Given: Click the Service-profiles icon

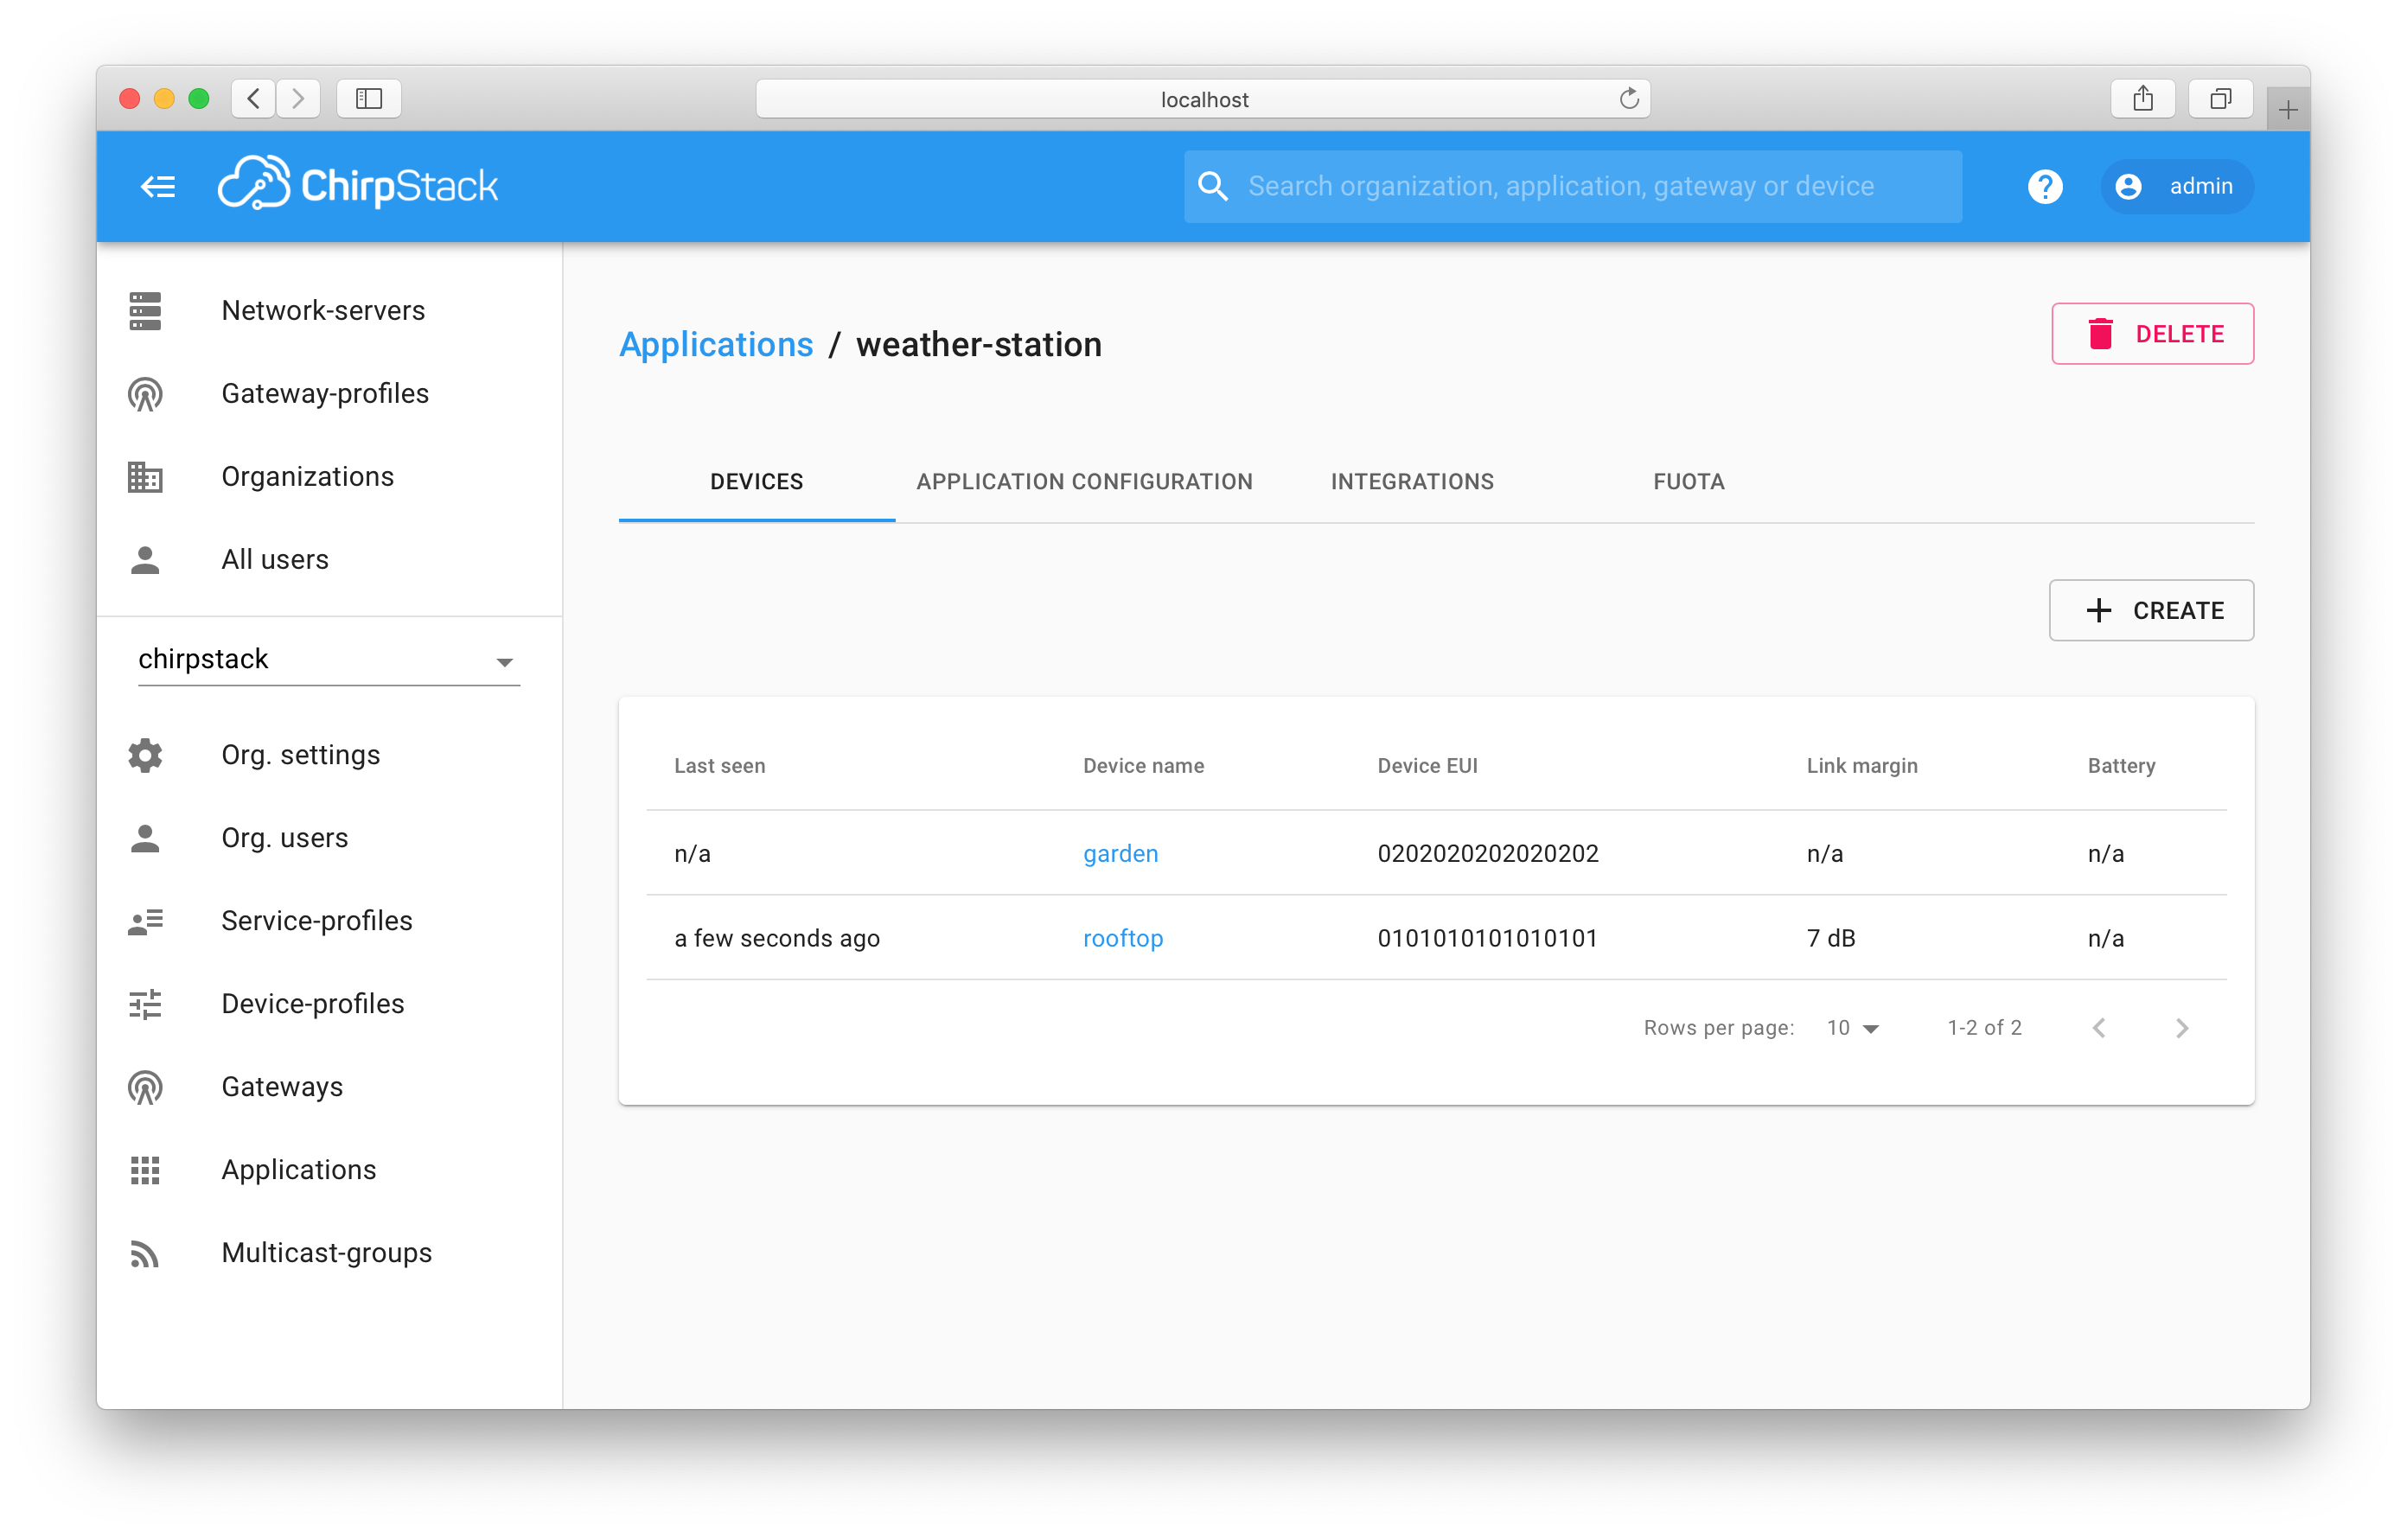Looking at the screenshot, I should [x=145, y=921].
